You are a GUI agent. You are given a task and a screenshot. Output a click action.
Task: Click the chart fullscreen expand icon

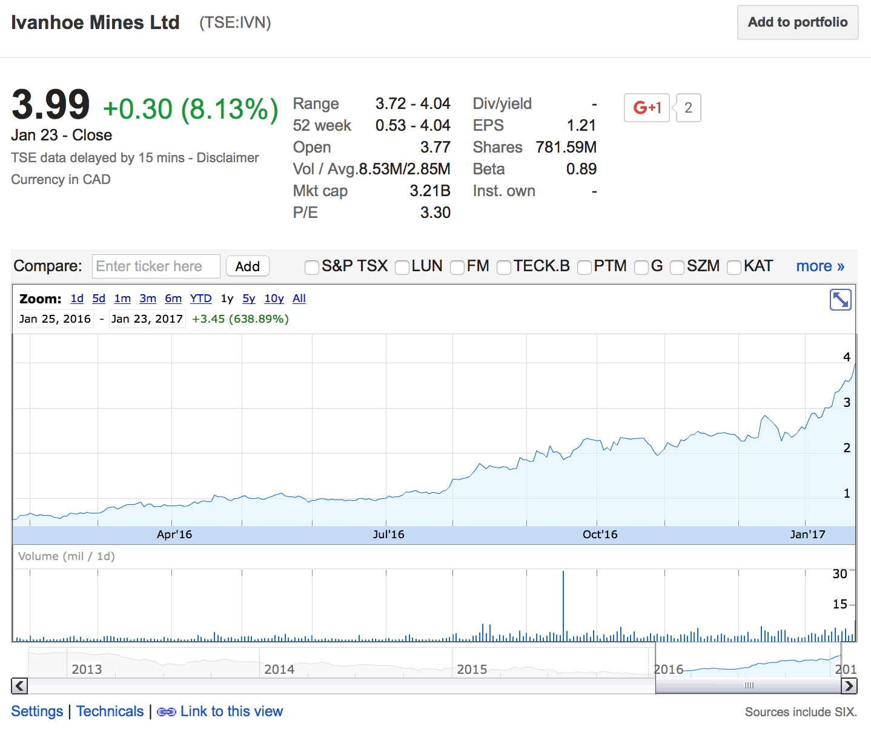[840, 300]
